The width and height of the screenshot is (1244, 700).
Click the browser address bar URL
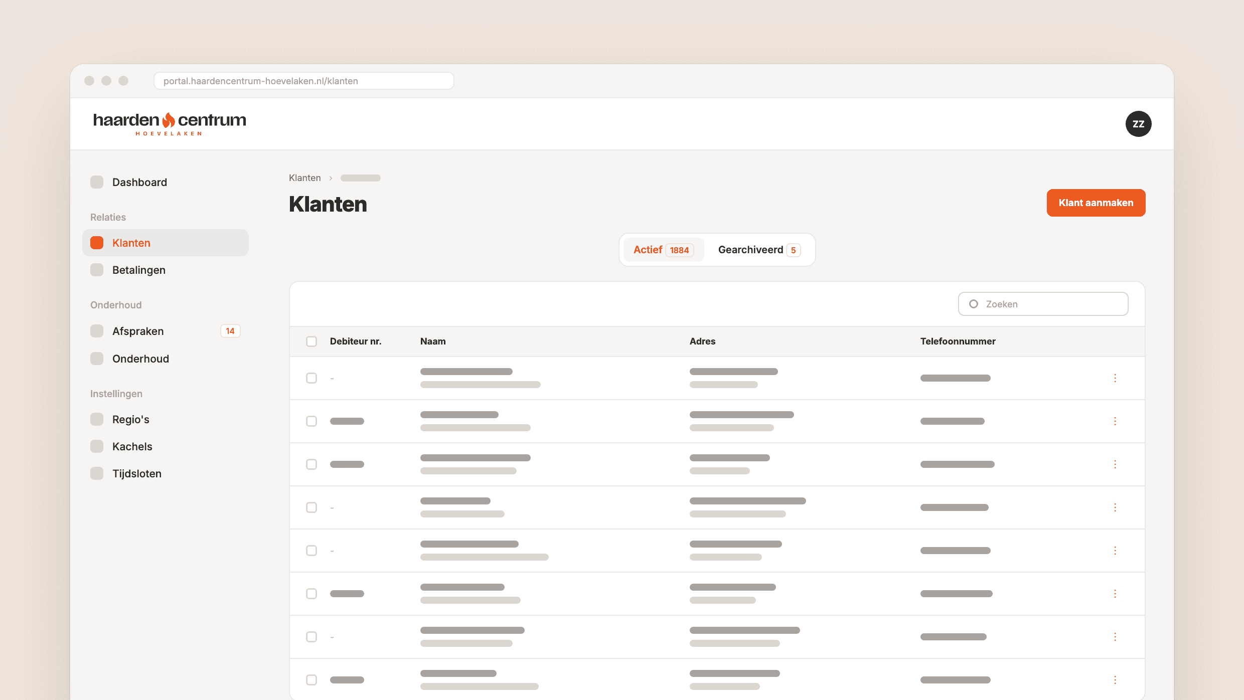[304, 81]
